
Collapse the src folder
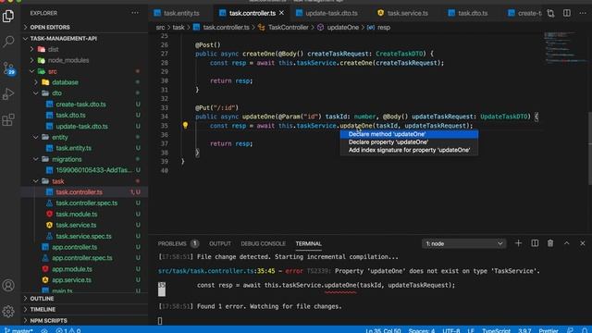click(53, 71)
